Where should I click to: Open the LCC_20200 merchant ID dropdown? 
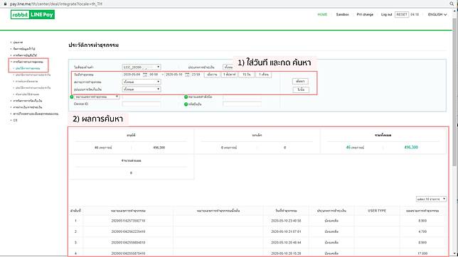tap(142, 67)
